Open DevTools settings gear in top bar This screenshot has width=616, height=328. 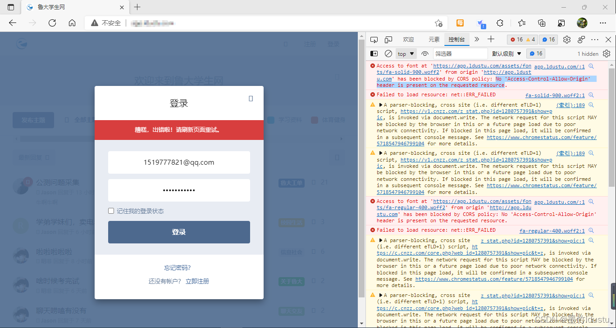567,40
